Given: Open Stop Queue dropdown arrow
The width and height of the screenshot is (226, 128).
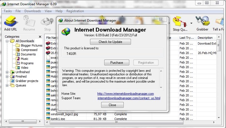Looking at the screenshot, I should [x=191, y=23].
